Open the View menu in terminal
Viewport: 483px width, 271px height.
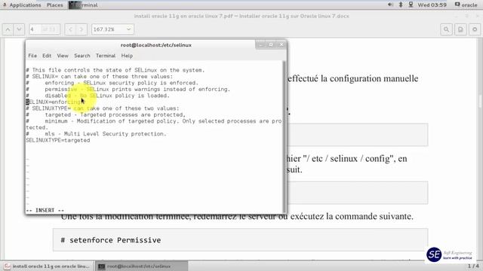(x=63, y=56)
